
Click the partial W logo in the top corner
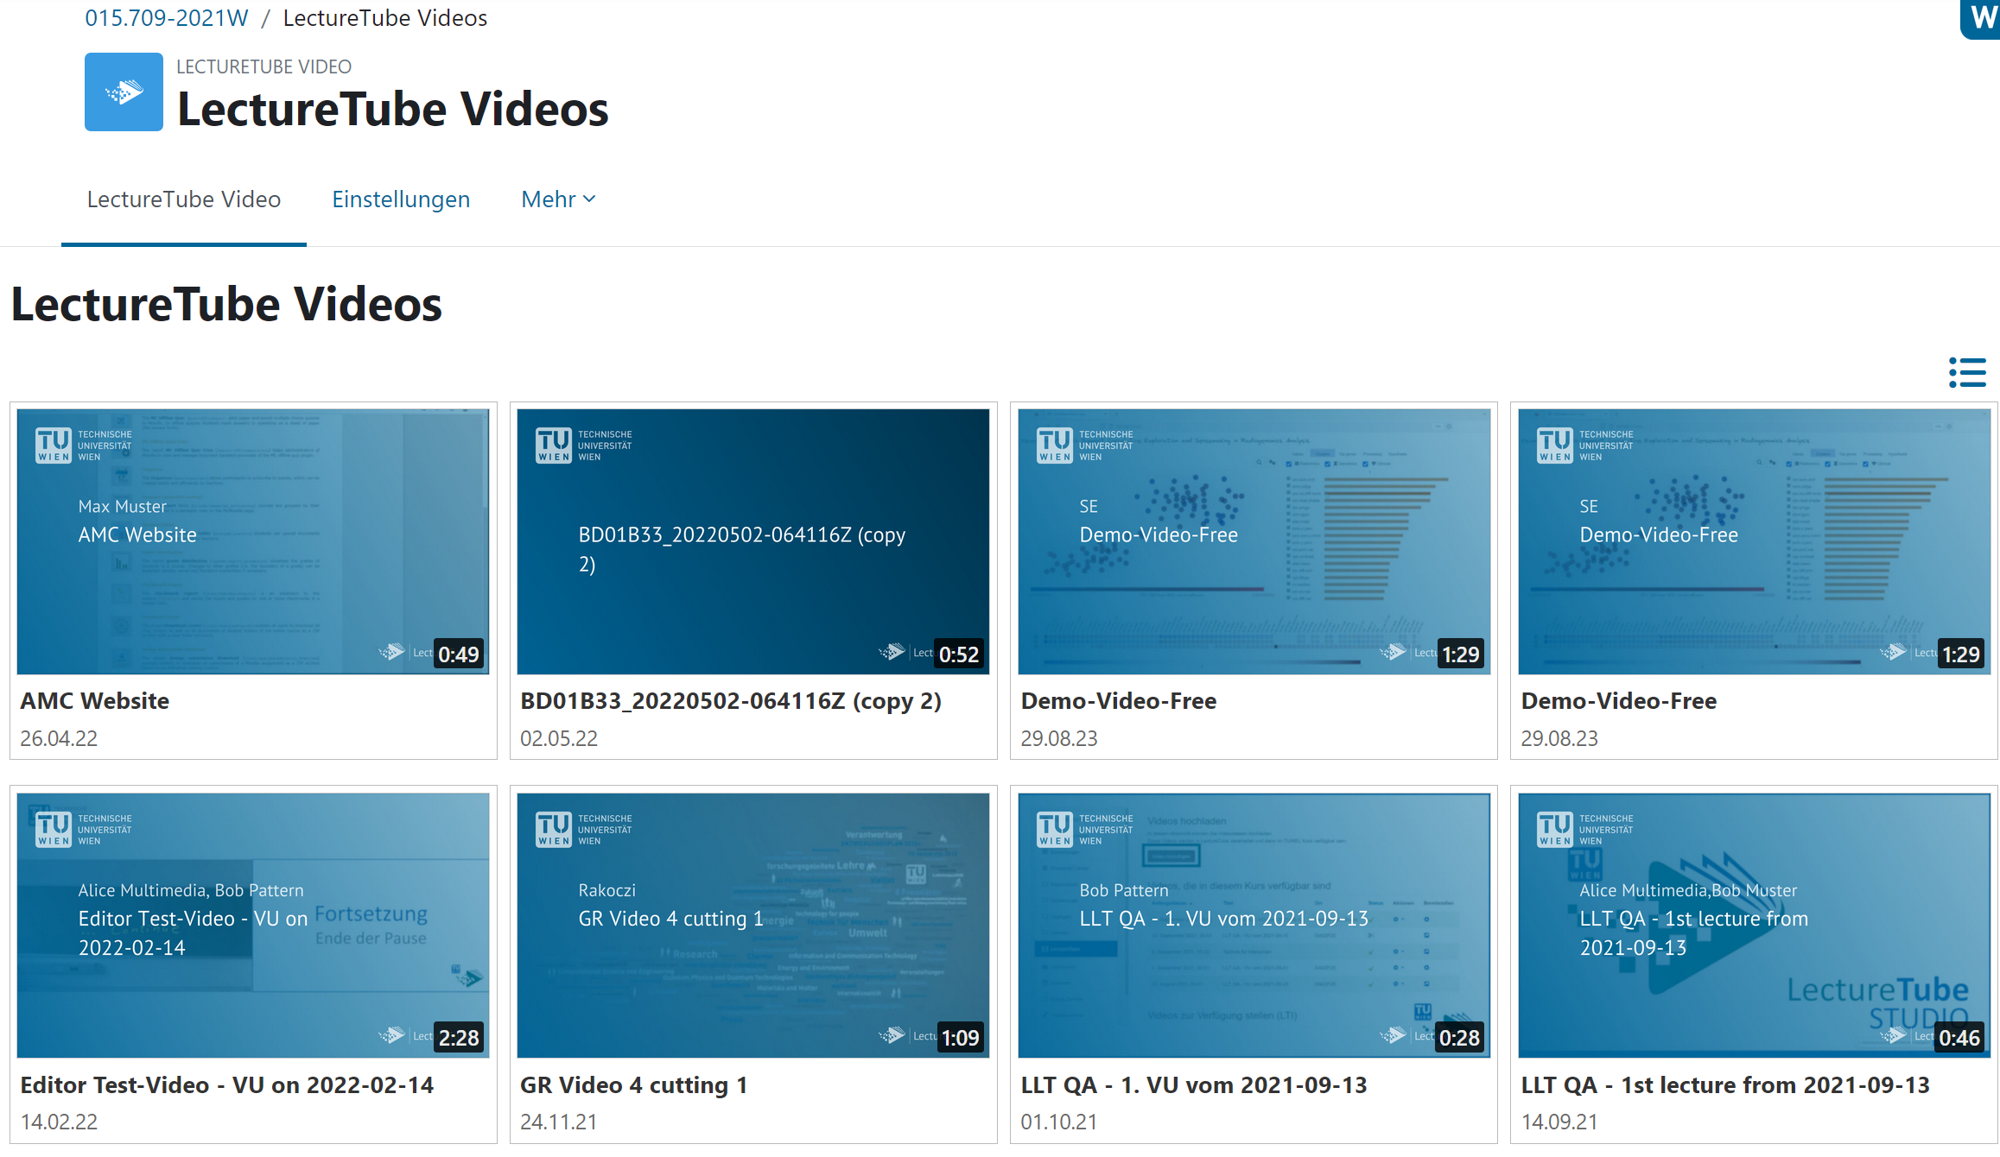[x=1980, y=19]
